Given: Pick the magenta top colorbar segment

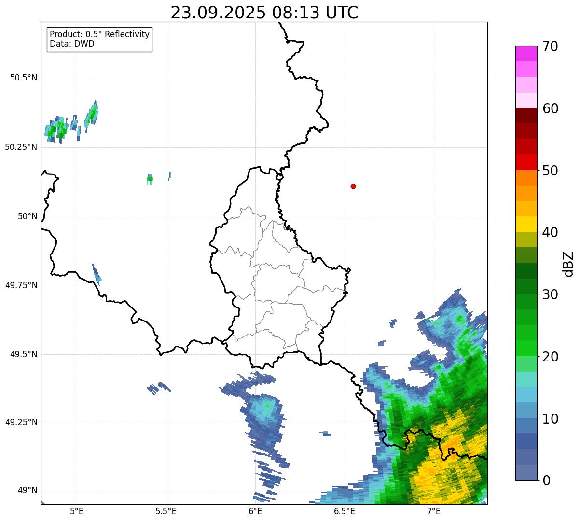Looking at the screenshot, I should [526, 53].
